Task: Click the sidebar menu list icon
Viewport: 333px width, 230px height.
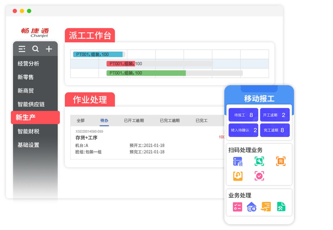Action: [x=22, y=49]
